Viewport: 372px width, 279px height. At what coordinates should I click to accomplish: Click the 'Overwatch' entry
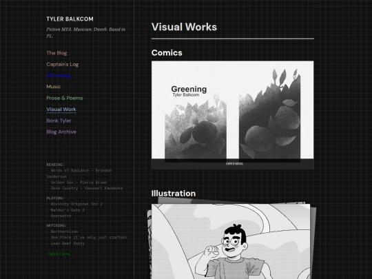[x=59, y=216]
